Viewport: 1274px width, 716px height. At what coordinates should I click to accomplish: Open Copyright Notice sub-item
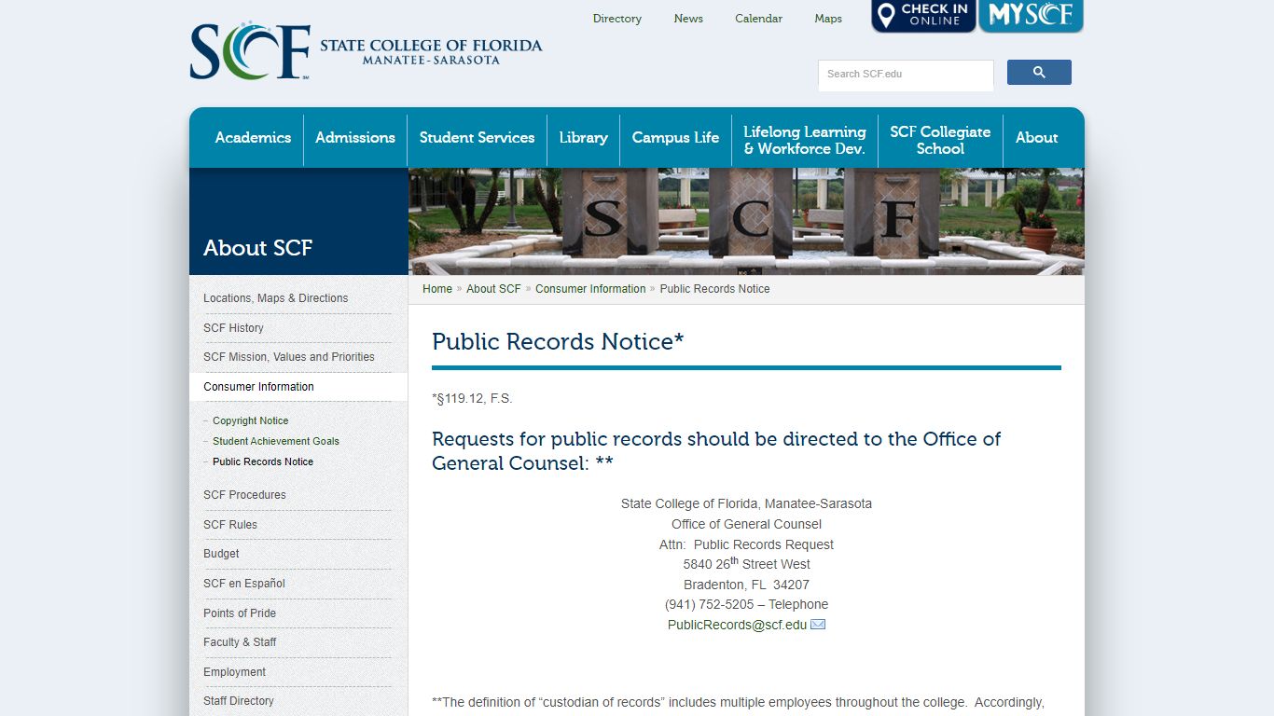point(250,421)
